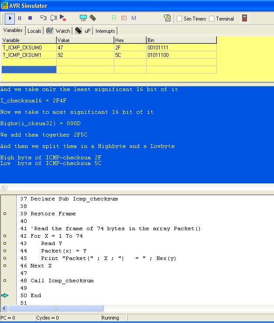Click the Step over code icon
274x323 pixels.
point(54,18)
